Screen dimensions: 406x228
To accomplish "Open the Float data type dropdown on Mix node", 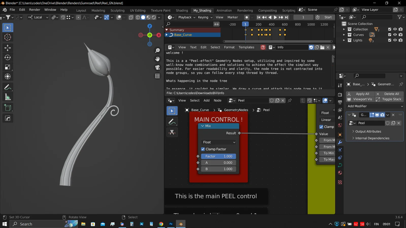I will [218, 142].
